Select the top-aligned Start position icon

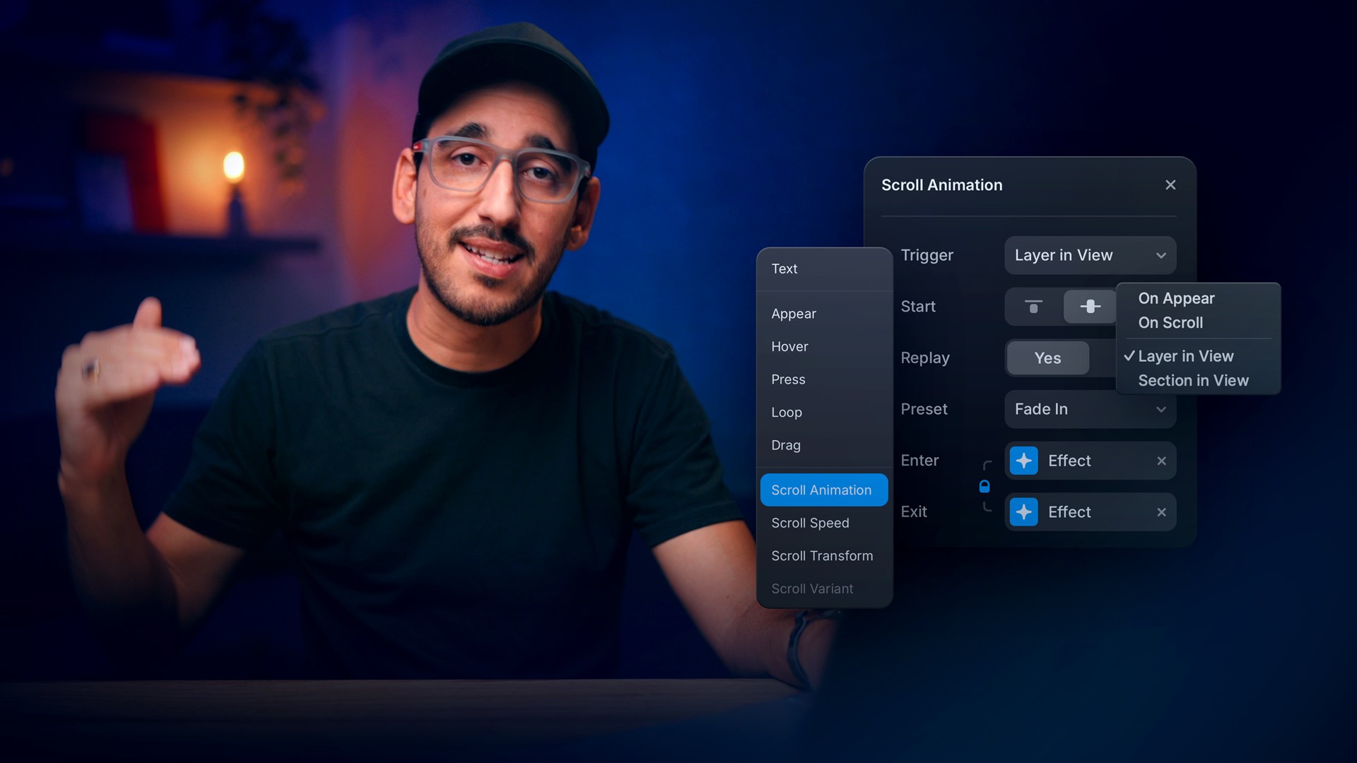click(x=1033, y=307)
